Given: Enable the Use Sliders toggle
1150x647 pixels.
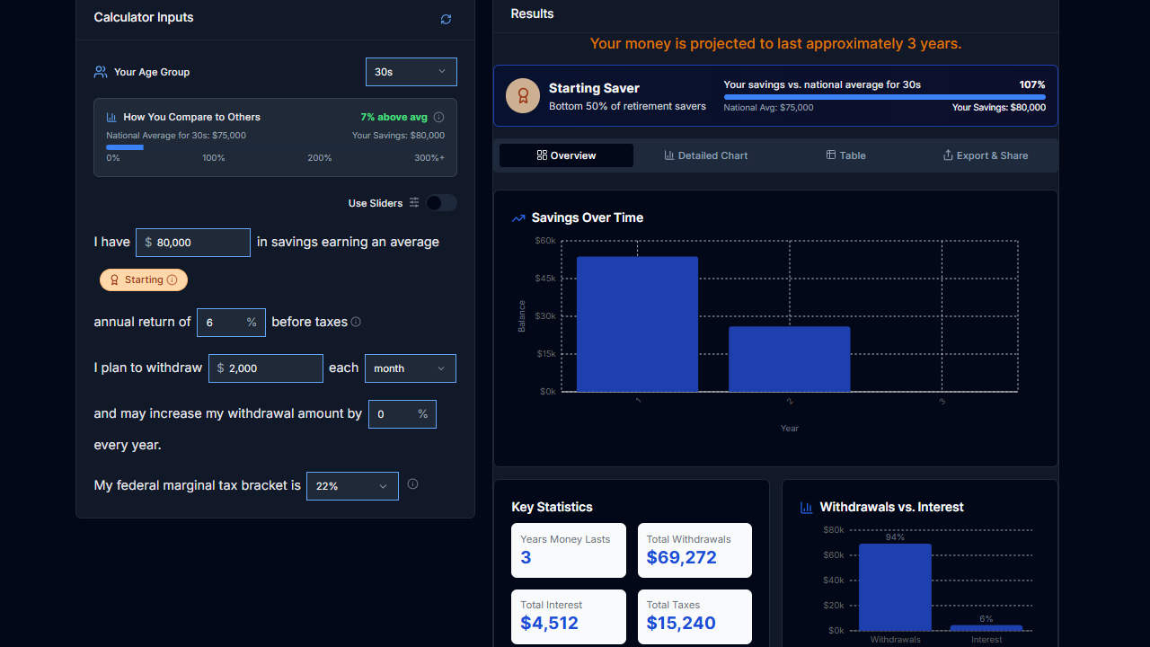Looking at the screenshot, I should click(441, 203).
